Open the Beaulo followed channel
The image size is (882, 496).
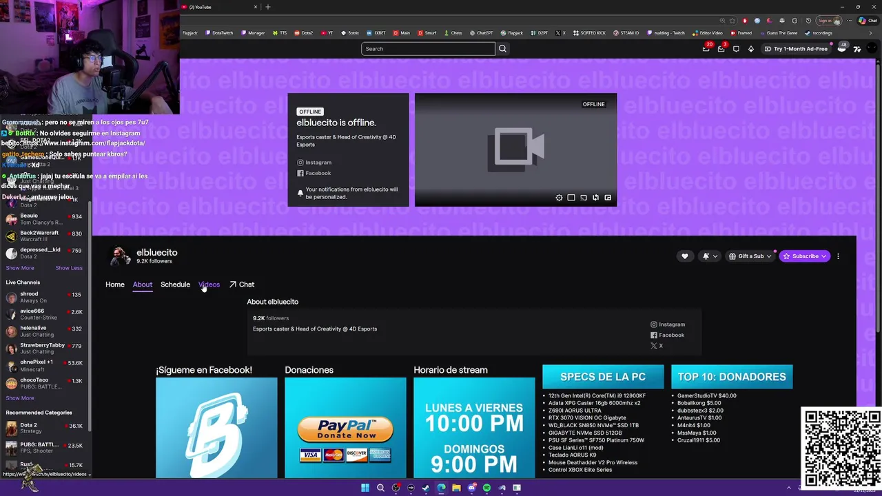pyautogui.click(x=44, y=219)
